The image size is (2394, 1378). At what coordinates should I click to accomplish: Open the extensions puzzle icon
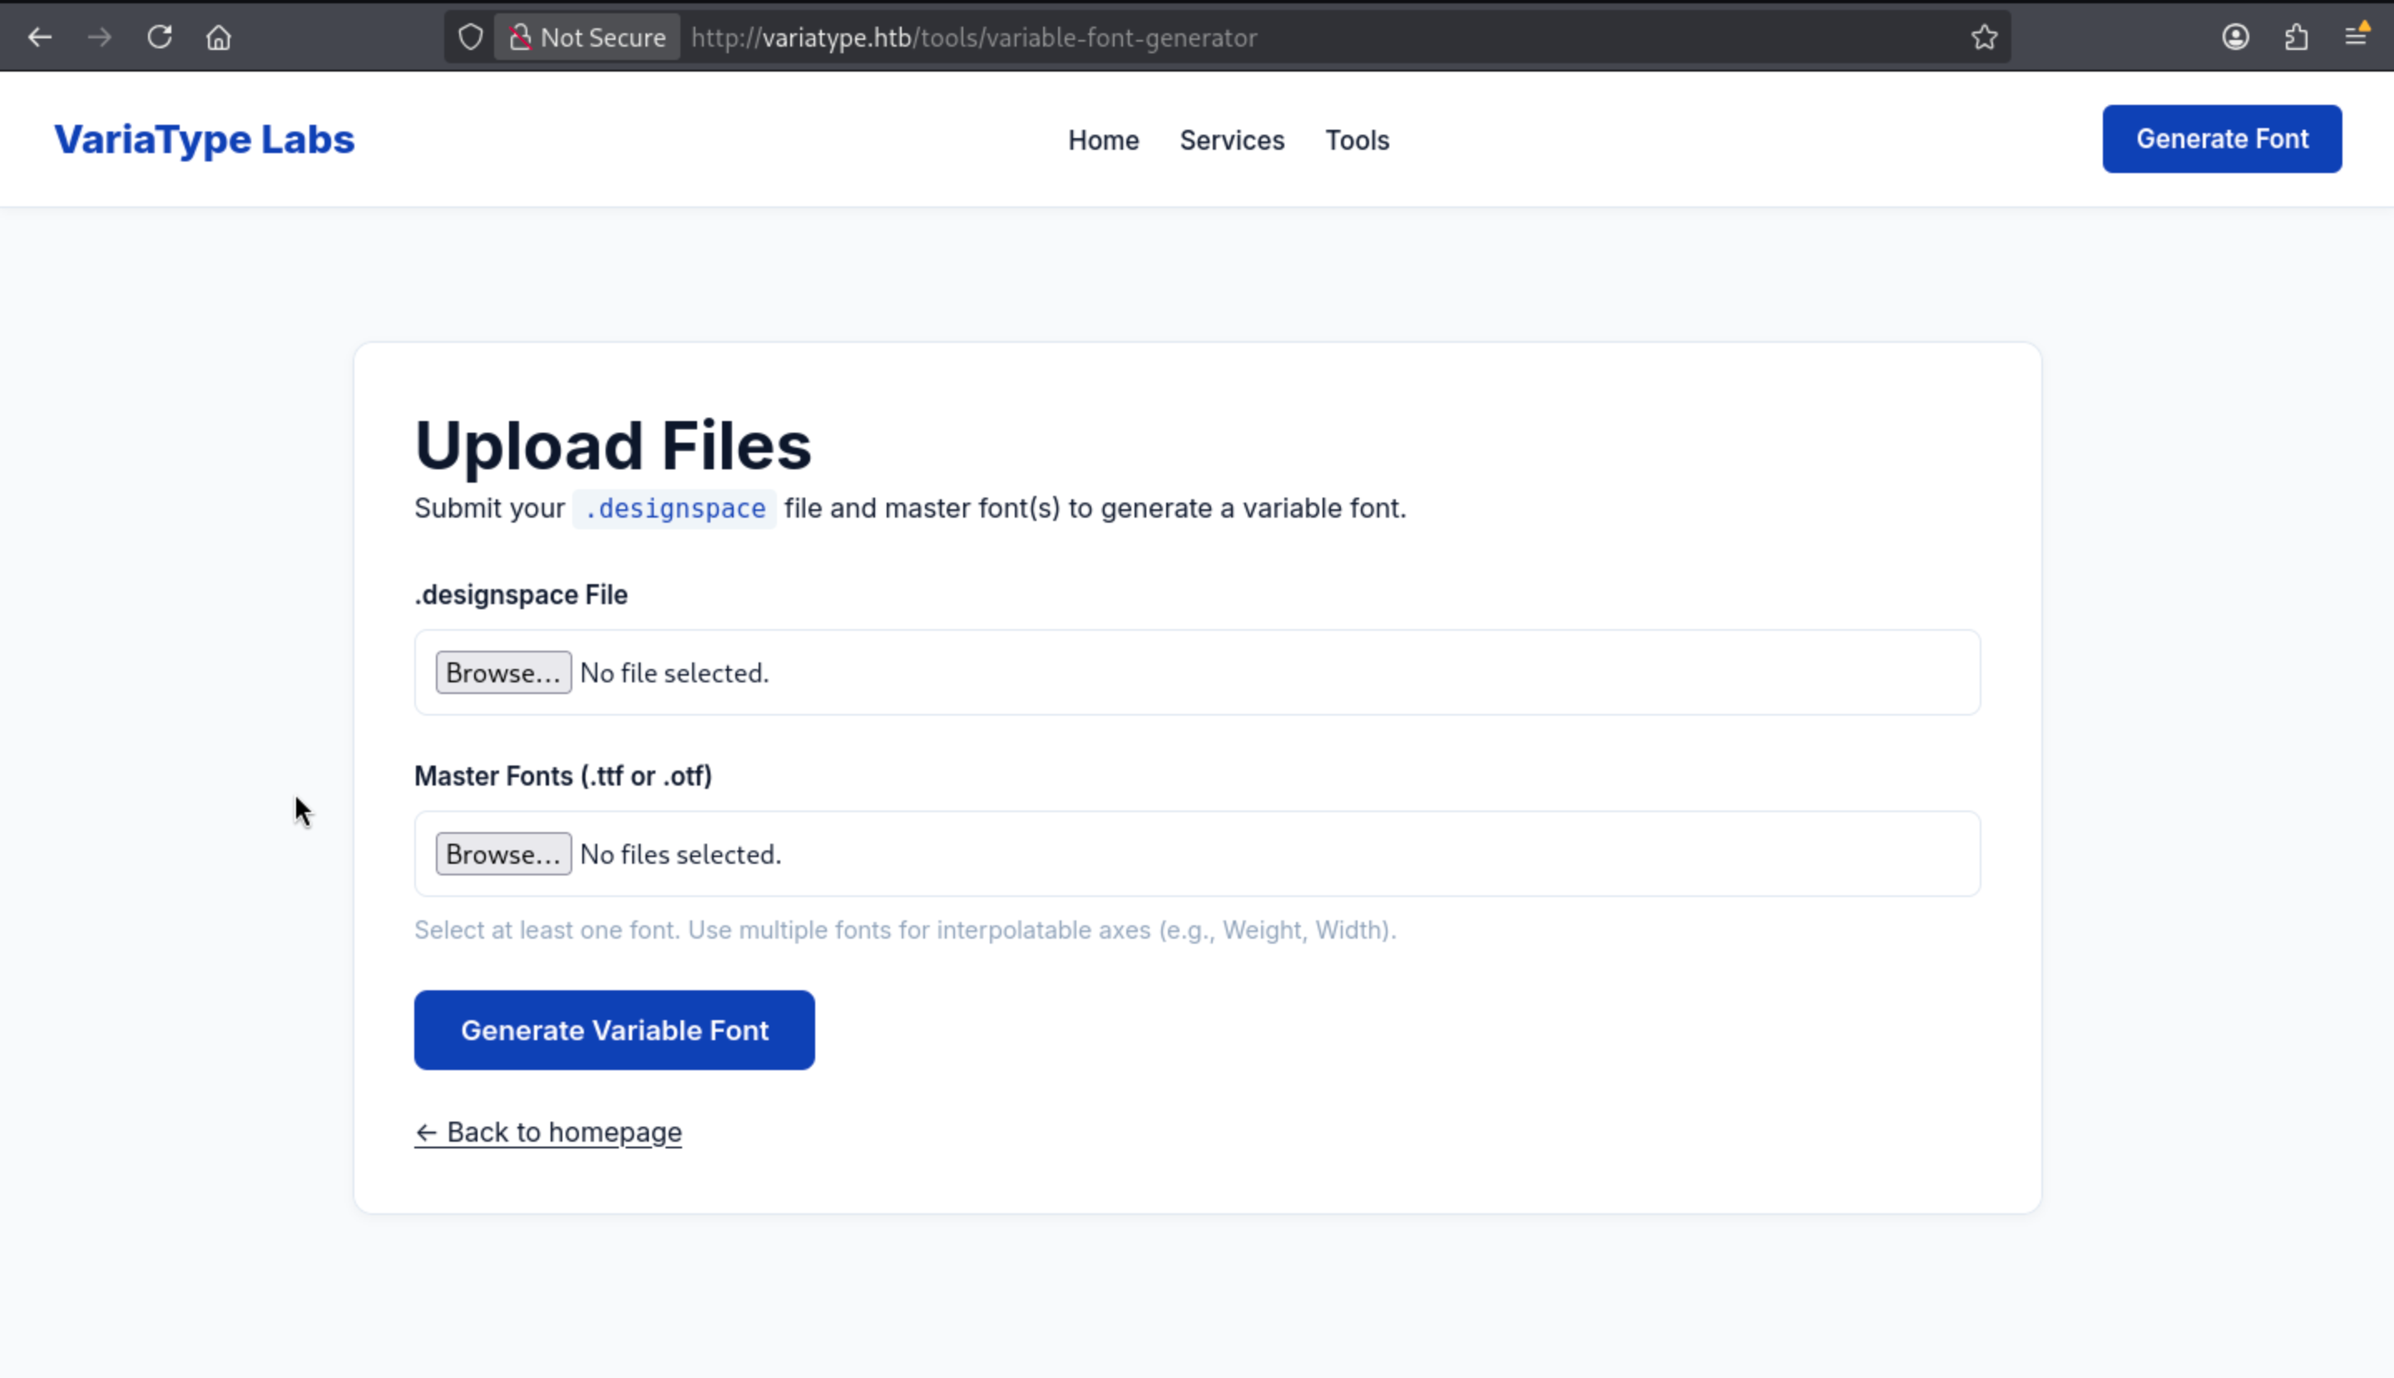pos(2296,37)
